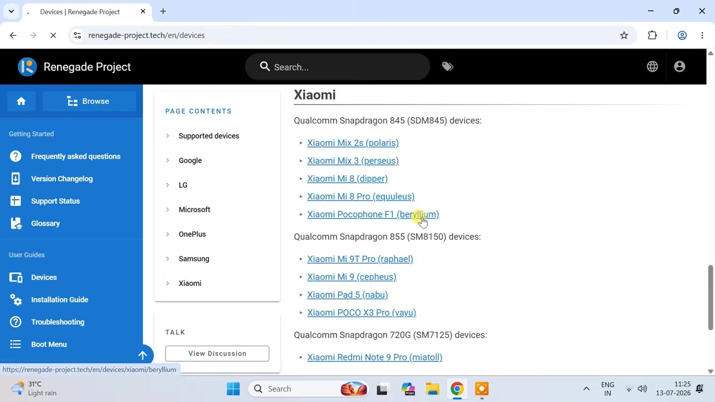715x402 pixels.
Task: Open Xiaomi Mi 8 Pro (equuleus) link
Action: coord(361,197)
